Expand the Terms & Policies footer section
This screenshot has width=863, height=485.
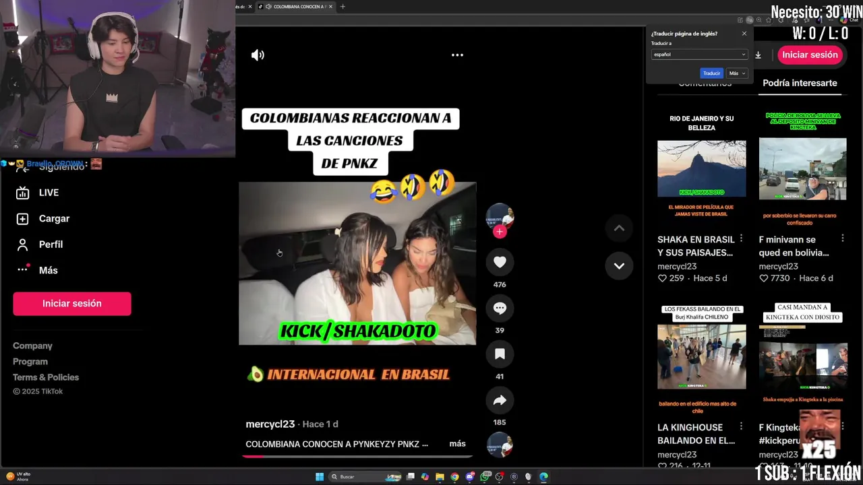[46, 377]
